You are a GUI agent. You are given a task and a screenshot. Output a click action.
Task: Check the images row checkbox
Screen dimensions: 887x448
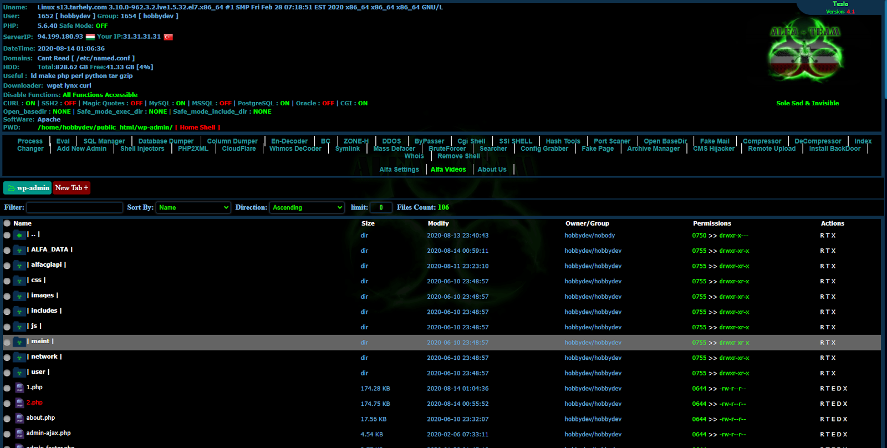coord(7,297)
